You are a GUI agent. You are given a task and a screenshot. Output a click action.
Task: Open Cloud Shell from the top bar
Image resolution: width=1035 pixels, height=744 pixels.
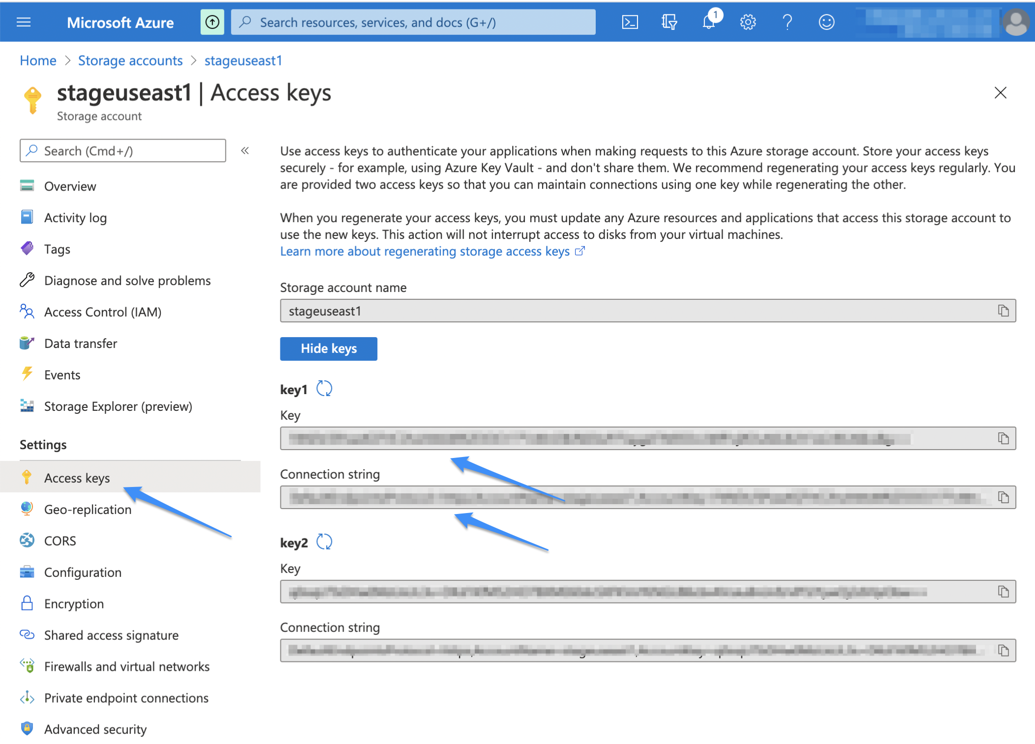630,22
